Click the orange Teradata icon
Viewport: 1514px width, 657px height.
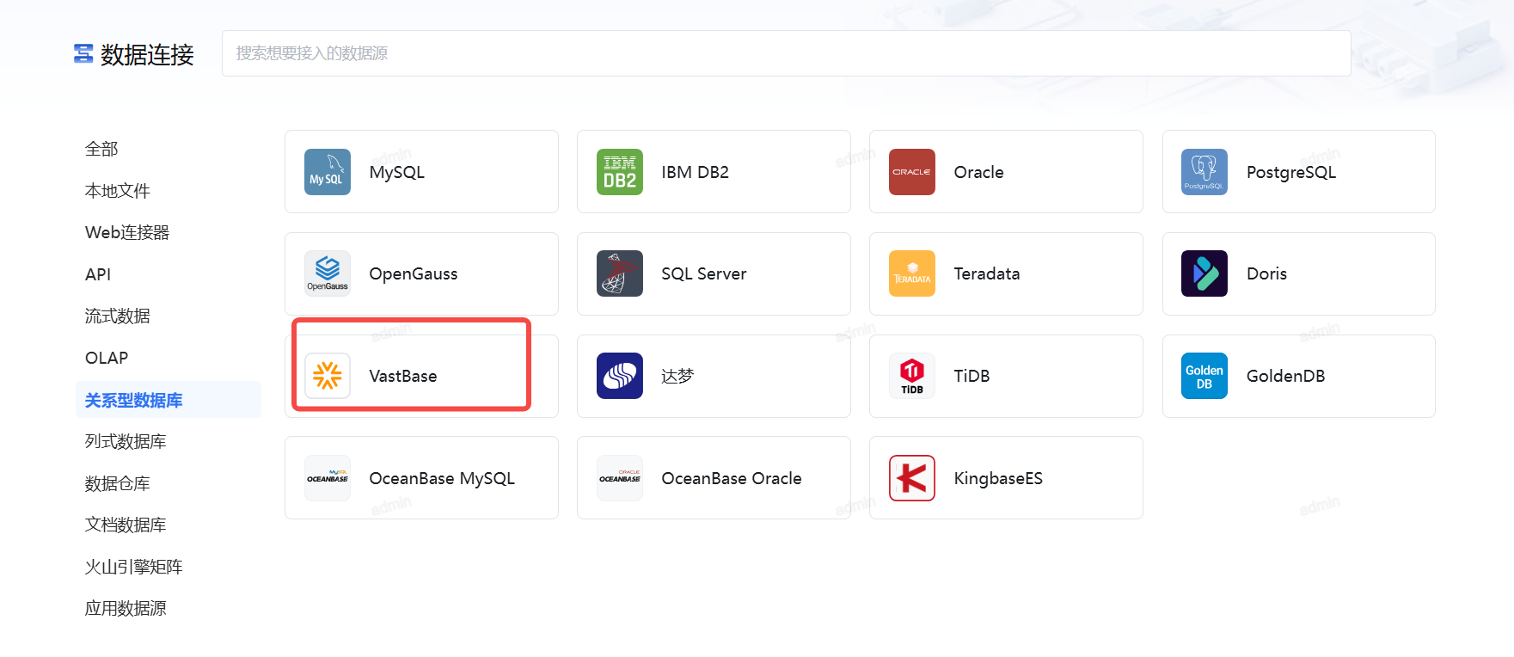[912, 273]
